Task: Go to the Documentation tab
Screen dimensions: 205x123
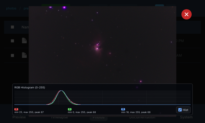Action: point(142,117)
